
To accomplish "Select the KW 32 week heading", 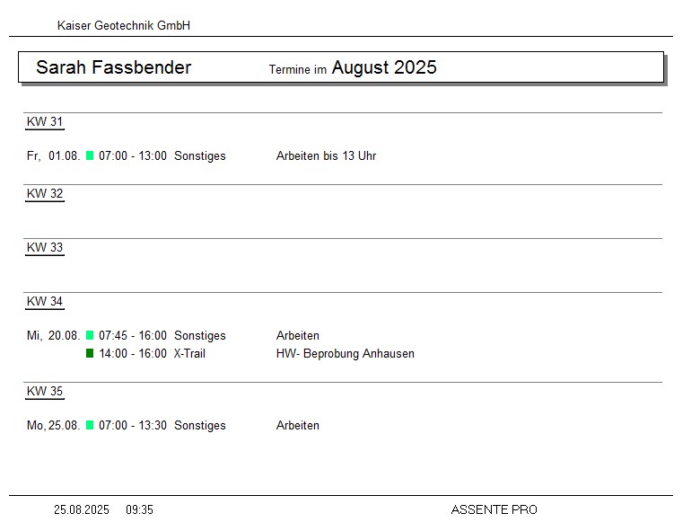I will [45, 194].
